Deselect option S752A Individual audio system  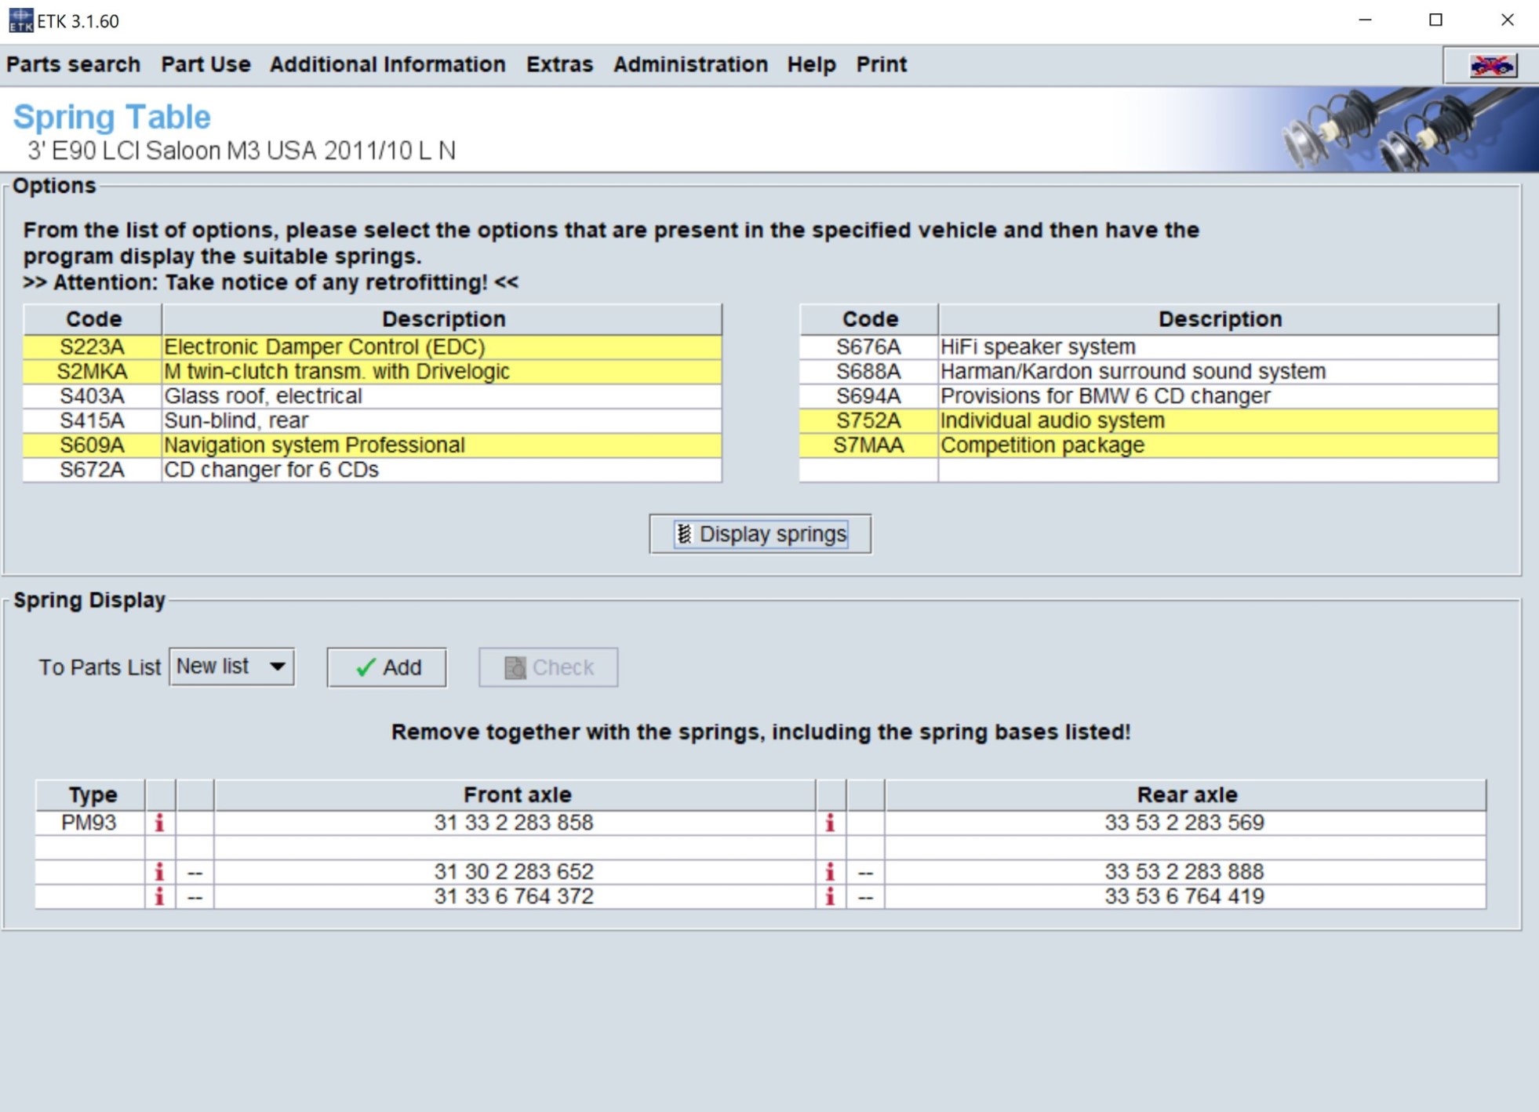click(x=1149, y=420)
